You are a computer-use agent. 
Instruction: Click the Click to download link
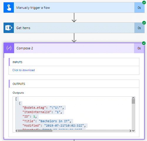[24, 70]
